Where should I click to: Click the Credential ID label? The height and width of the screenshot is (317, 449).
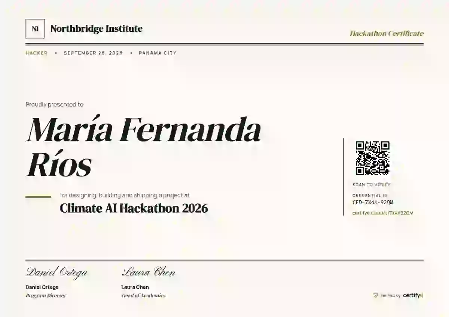(370, 196)
